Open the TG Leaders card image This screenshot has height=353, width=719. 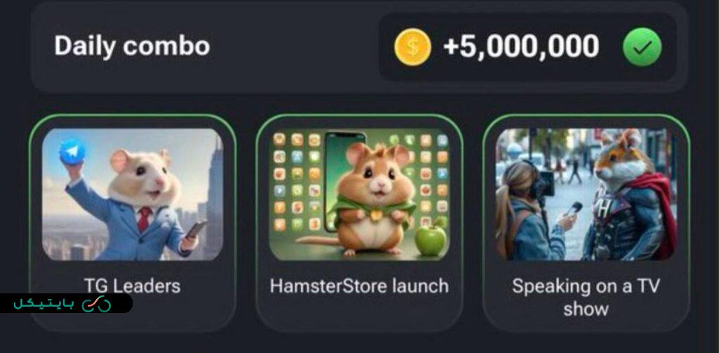133,194
